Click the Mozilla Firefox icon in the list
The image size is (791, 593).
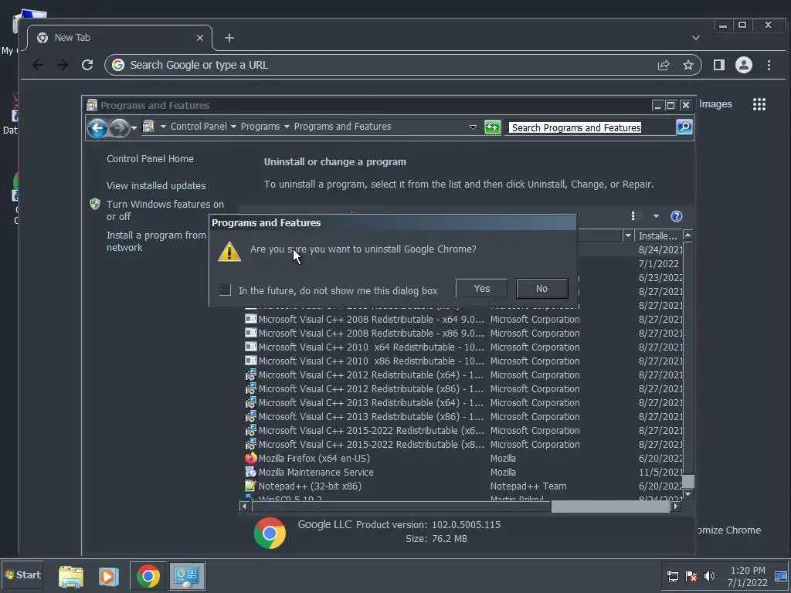[x=251, y=459]
